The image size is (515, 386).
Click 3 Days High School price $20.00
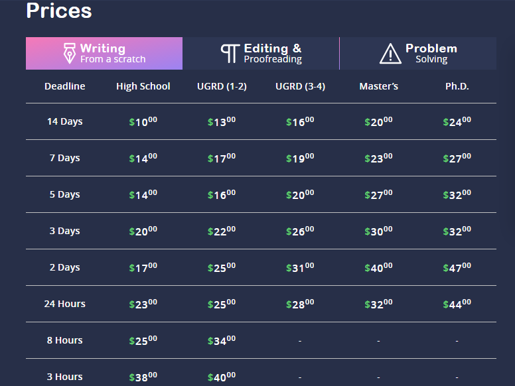pos(143,231)
